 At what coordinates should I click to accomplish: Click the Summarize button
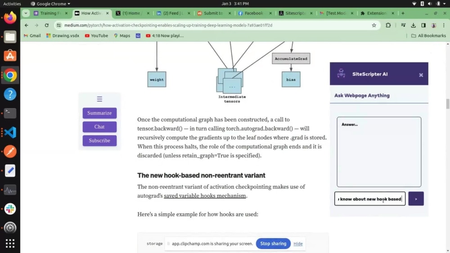point(99,113)
